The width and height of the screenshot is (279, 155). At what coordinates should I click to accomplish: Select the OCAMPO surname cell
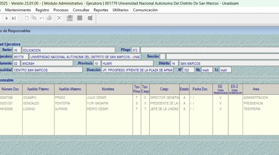click(38, 98)
